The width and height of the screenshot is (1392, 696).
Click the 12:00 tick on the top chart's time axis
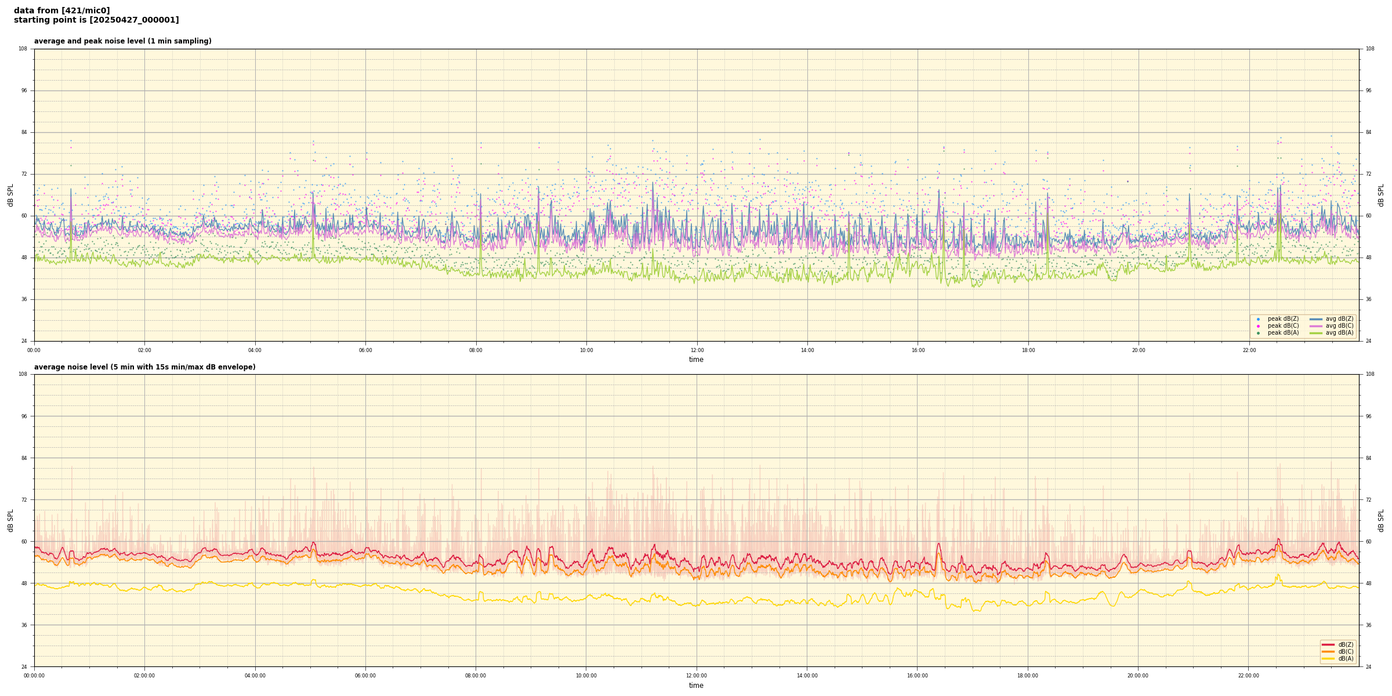[697, 350]
